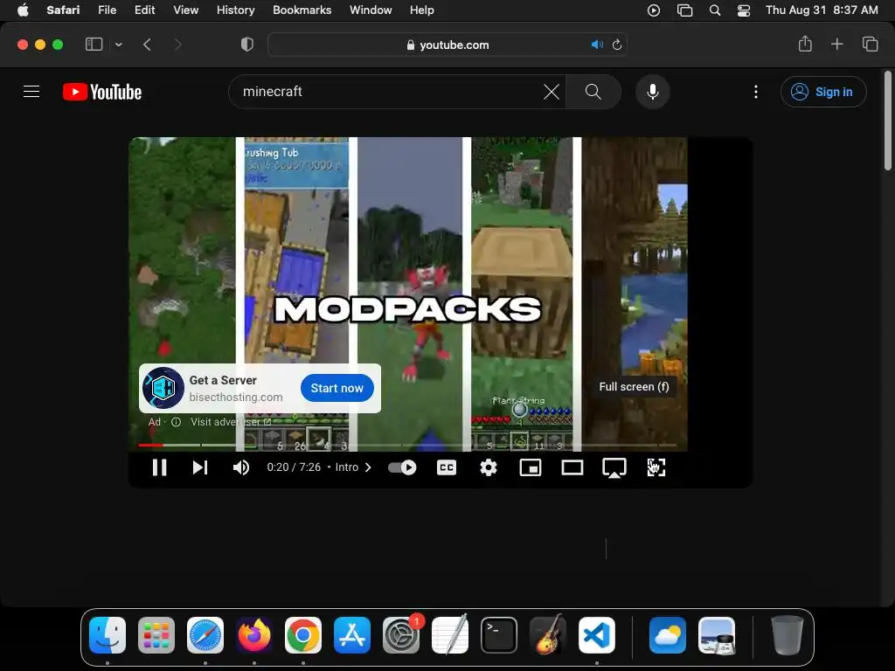Open the Bookmarks menu
This screenshot has height=671, width=895.
pos(302,10)
